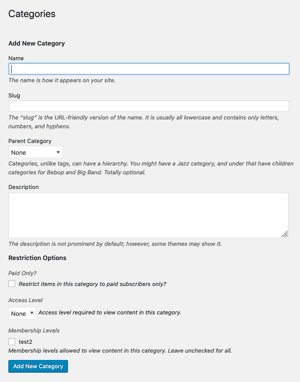
Task: Click the Name field label
Action: (x=16, y=58)
